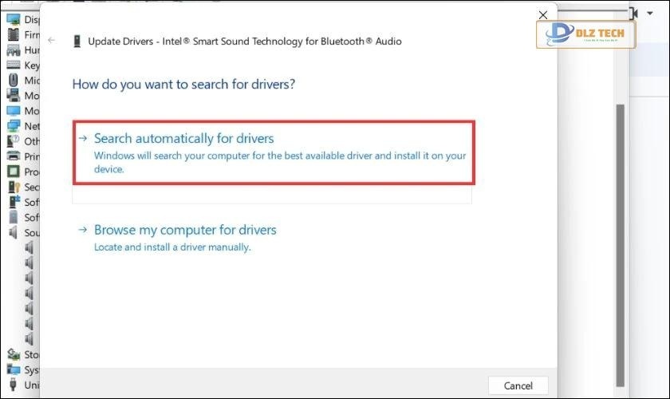Click the Sound controllers speaker category icon

(13, 232)
